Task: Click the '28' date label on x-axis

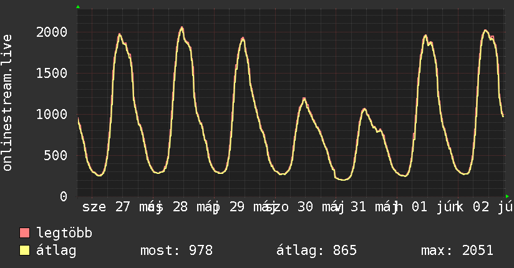Action: [180, 207]
